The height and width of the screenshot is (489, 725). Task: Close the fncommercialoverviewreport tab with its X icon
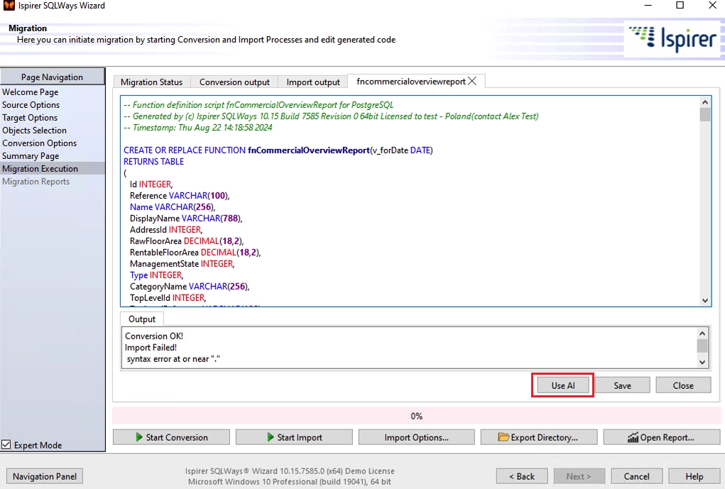pos(472,81)
